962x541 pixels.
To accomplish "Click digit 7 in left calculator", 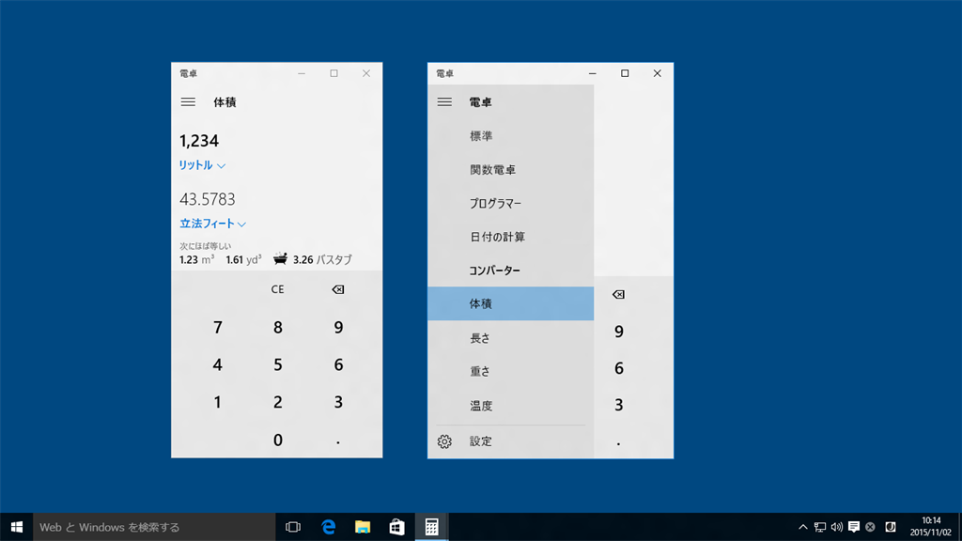I will coord(218,327).
